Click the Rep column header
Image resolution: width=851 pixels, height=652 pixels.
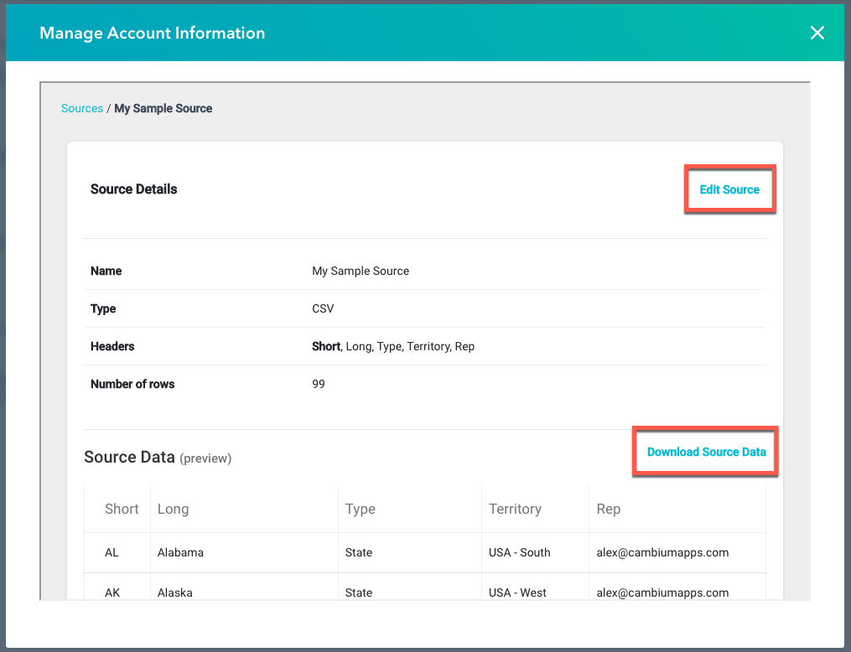pyautogui.click(x=608, y=509)
